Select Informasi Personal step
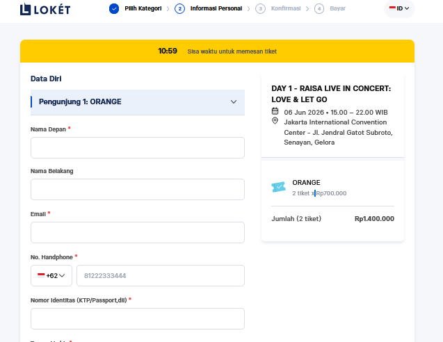 216,8
